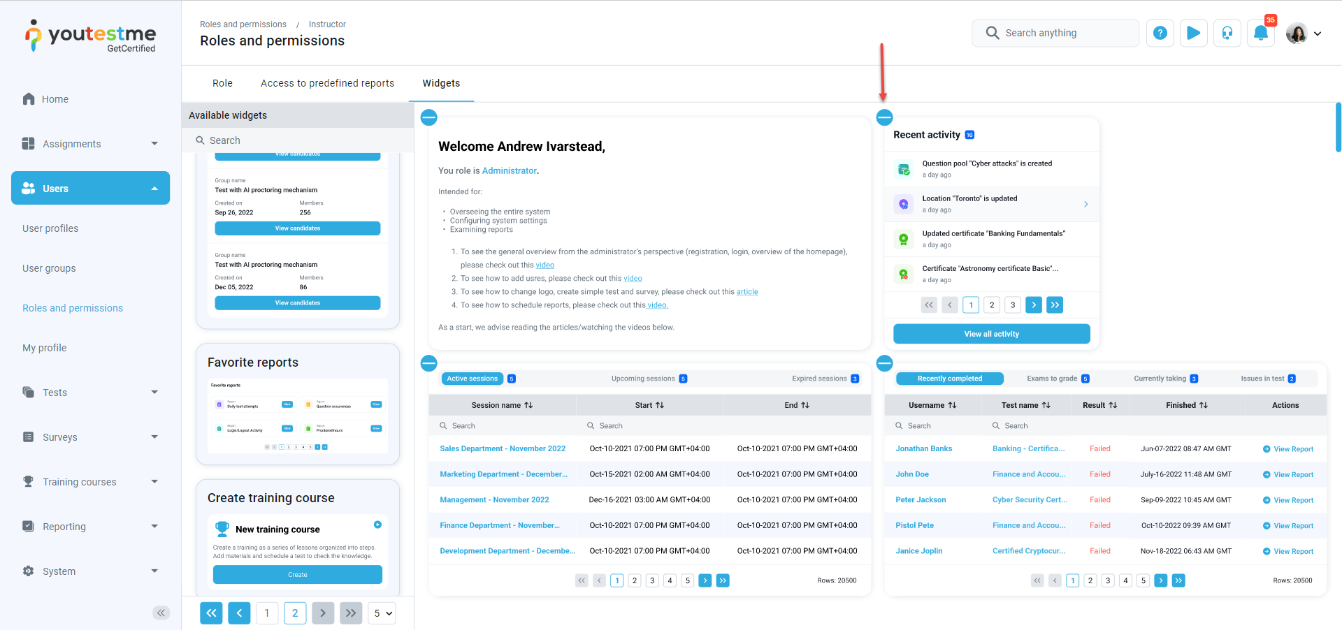
Task: Click the play video tutorials icon
Action: click(x=1194, y=33)
